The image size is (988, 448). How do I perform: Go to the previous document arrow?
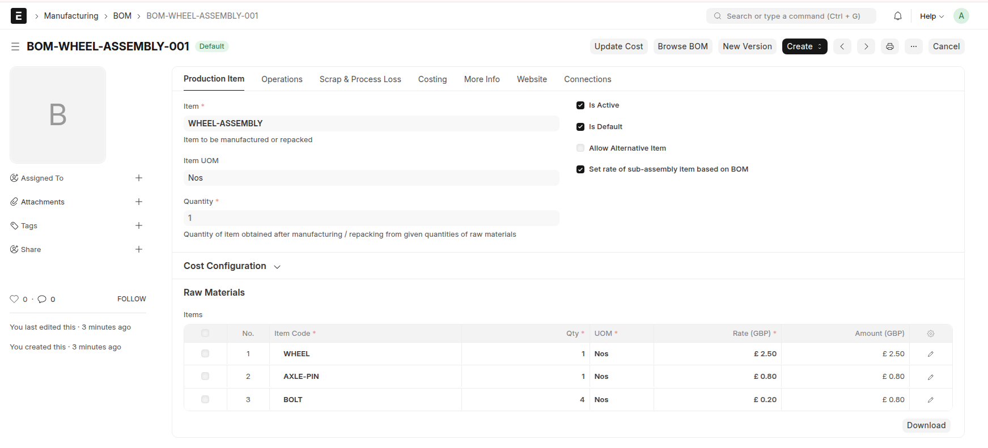click(x=842, y=46)
